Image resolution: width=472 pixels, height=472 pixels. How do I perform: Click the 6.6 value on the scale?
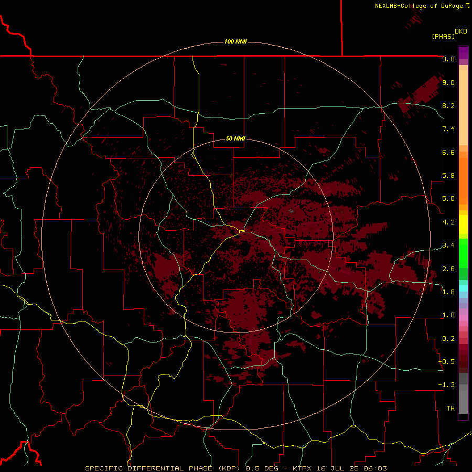[448, 152]
